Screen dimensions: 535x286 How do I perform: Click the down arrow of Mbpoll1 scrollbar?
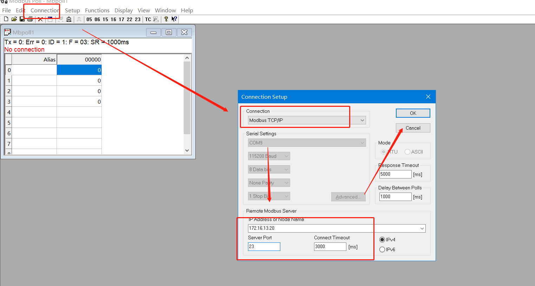pos(187,150)
